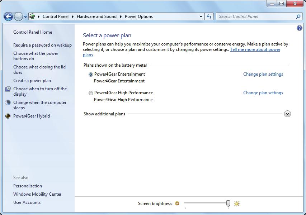
Task: Open Choose what the power buttons do
Action: pyautogui.click(x=36, y=56)
